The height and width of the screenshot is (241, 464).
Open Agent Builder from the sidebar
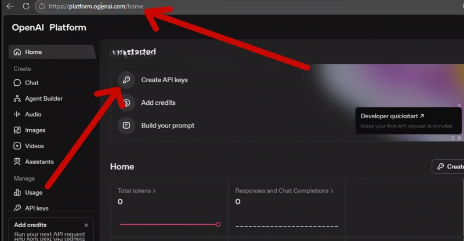tap(44, 98)
